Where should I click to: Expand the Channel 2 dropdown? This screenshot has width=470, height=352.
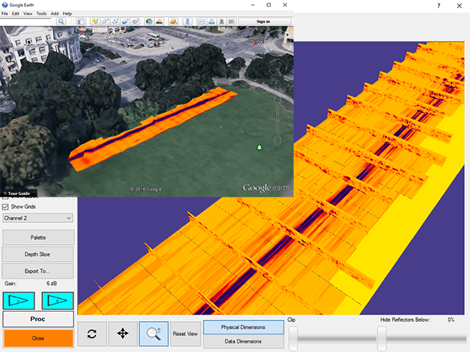(x=37, y=218)
